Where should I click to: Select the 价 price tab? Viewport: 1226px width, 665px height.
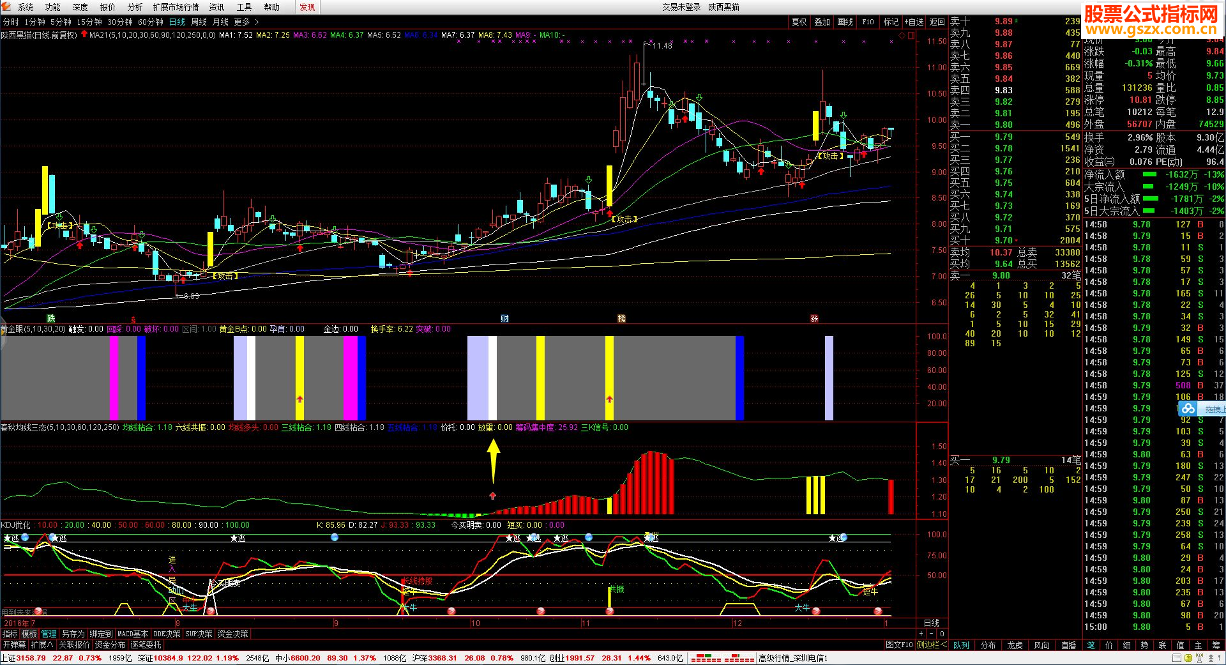(x=1109, y=645)
